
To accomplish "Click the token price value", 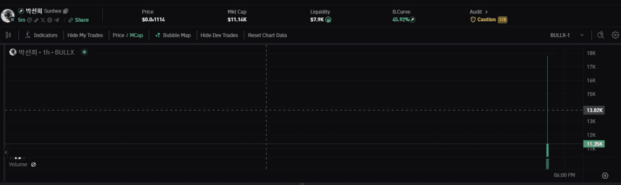I will click(x=153, y=20).
